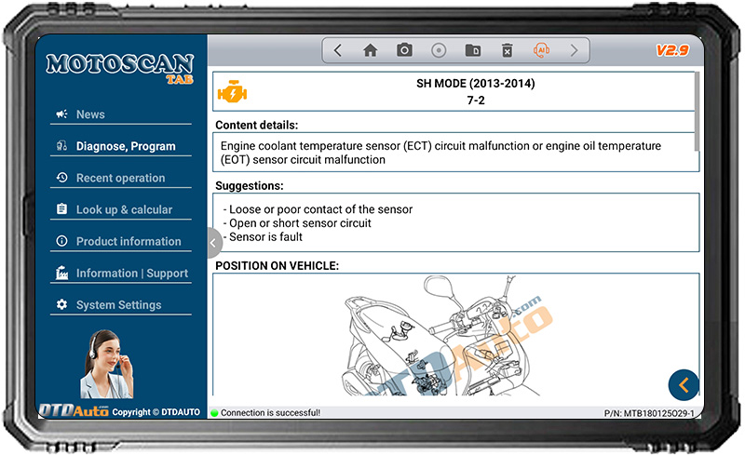Click the 'Content details:' heading

pyautogui.click(x=257, y=125)
